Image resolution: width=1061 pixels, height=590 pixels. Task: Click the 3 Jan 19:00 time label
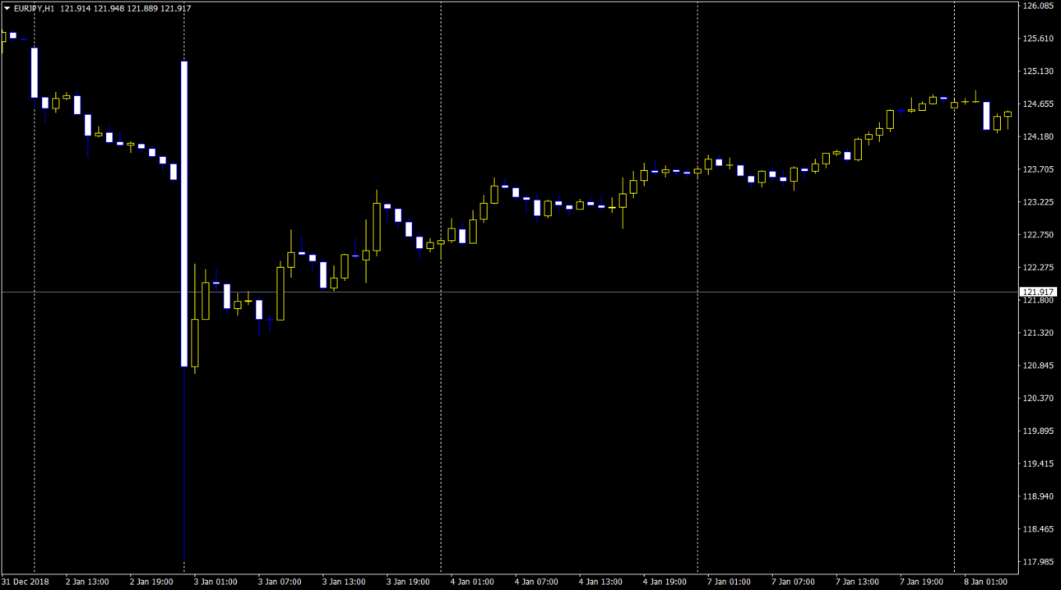[x=408, y=582]
